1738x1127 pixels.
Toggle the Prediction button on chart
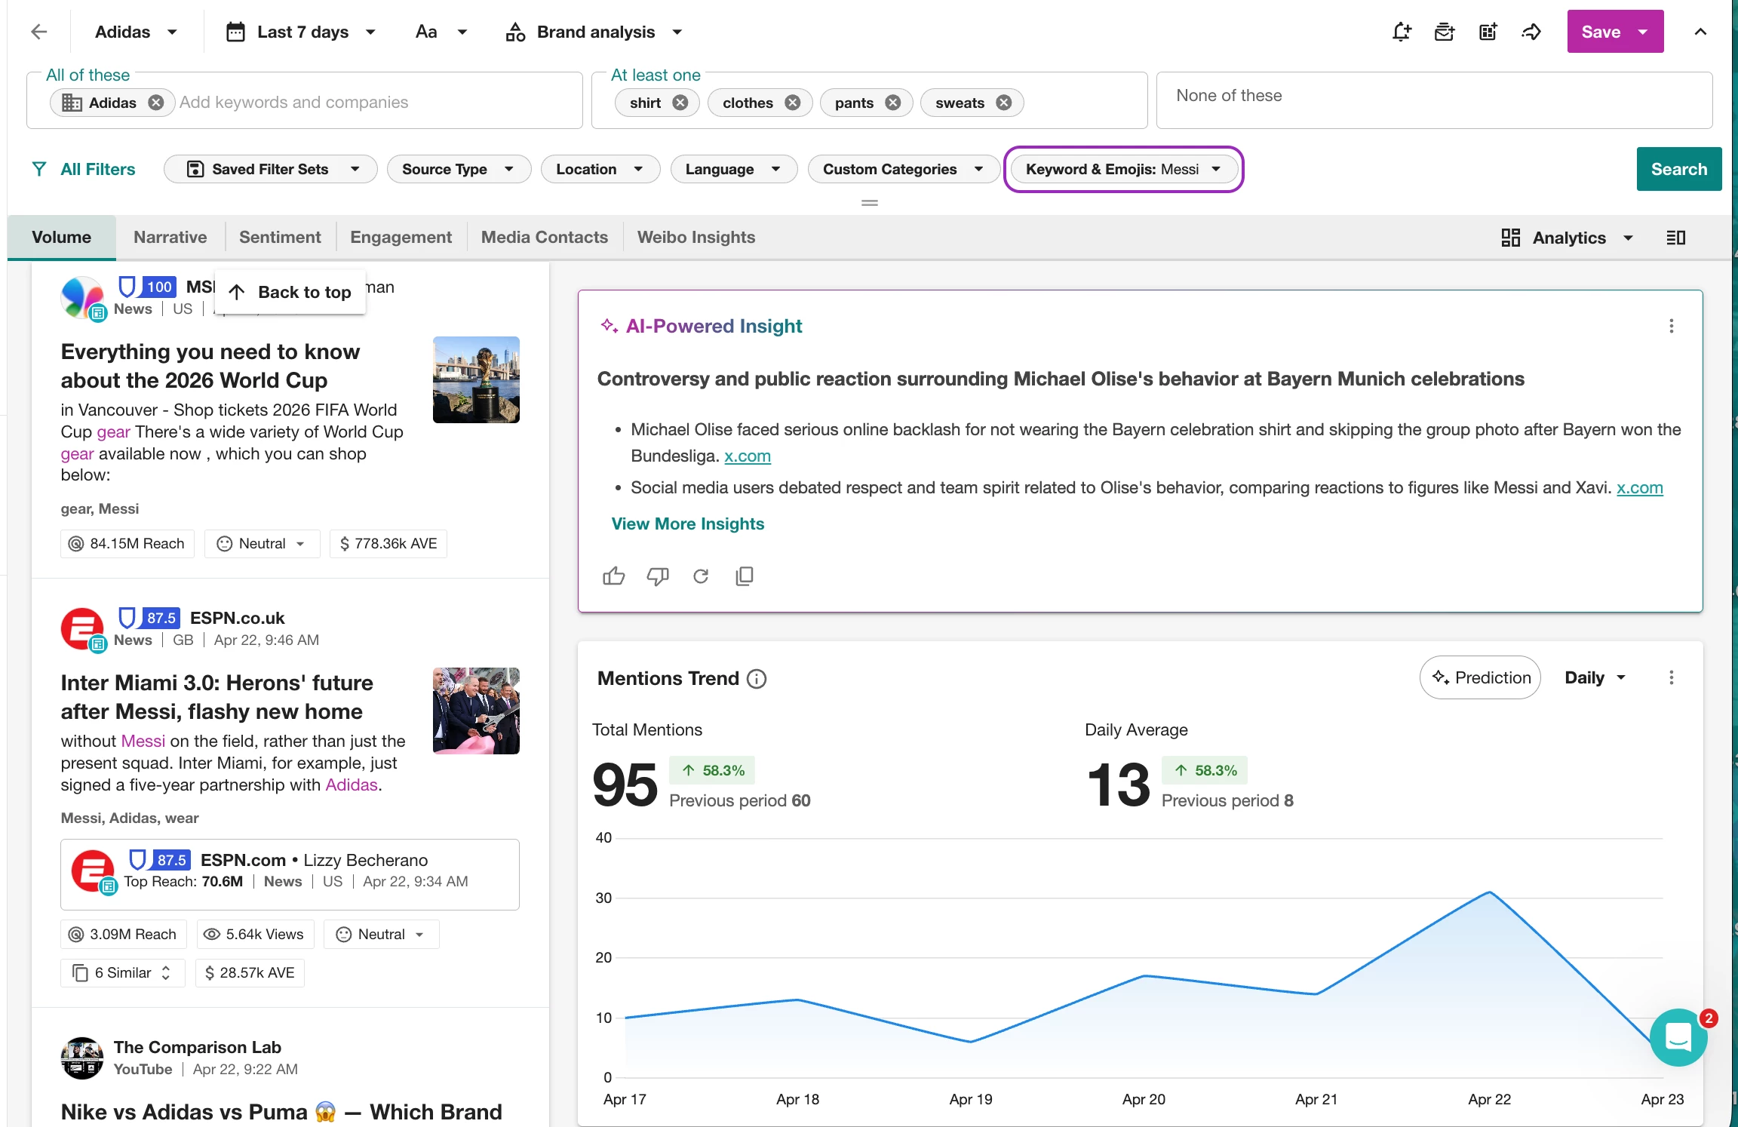(1480, 677)
